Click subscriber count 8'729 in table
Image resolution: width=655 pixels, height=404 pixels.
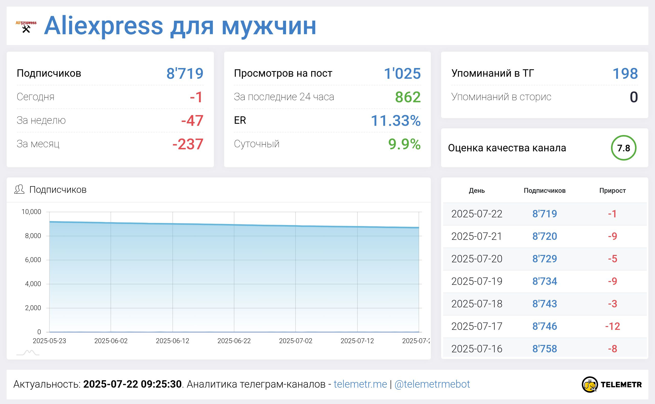544,259
